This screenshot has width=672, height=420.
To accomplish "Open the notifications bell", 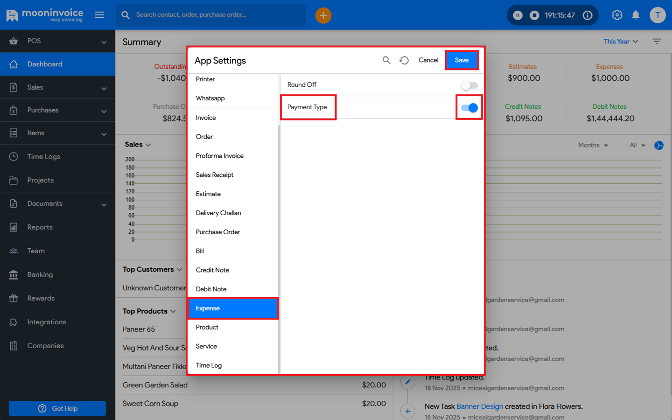I will 636,15.
